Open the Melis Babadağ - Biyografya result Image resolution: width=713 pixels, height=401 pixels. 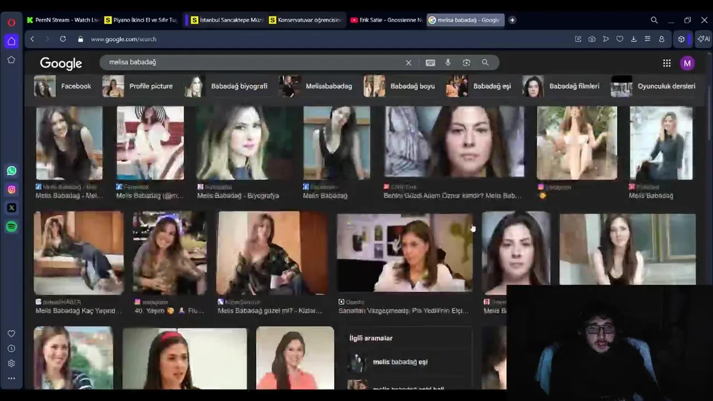click(x=238, y=195)
